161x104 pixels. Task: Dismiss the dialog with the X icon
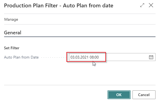(151, 5)
